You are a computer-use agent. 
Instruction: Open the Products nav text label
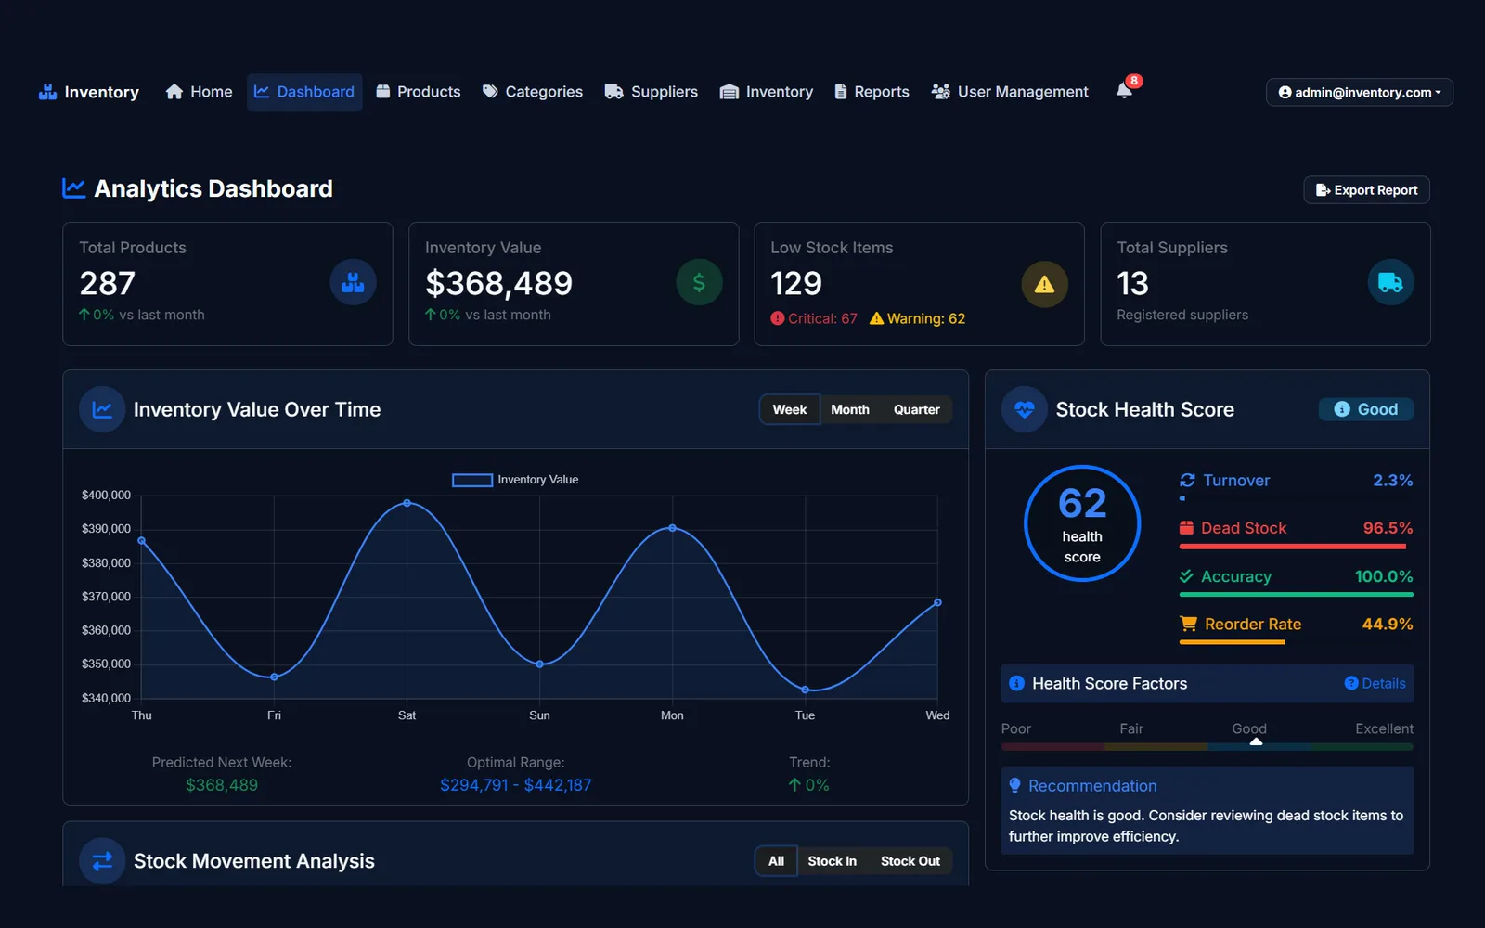[429, 92]
